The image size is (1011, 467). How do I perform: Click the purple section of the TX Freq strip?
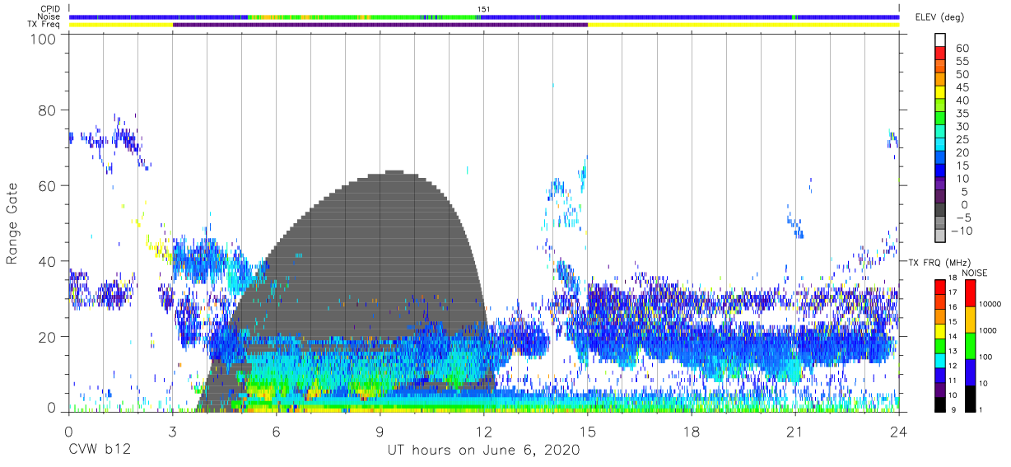click(380, 25)
